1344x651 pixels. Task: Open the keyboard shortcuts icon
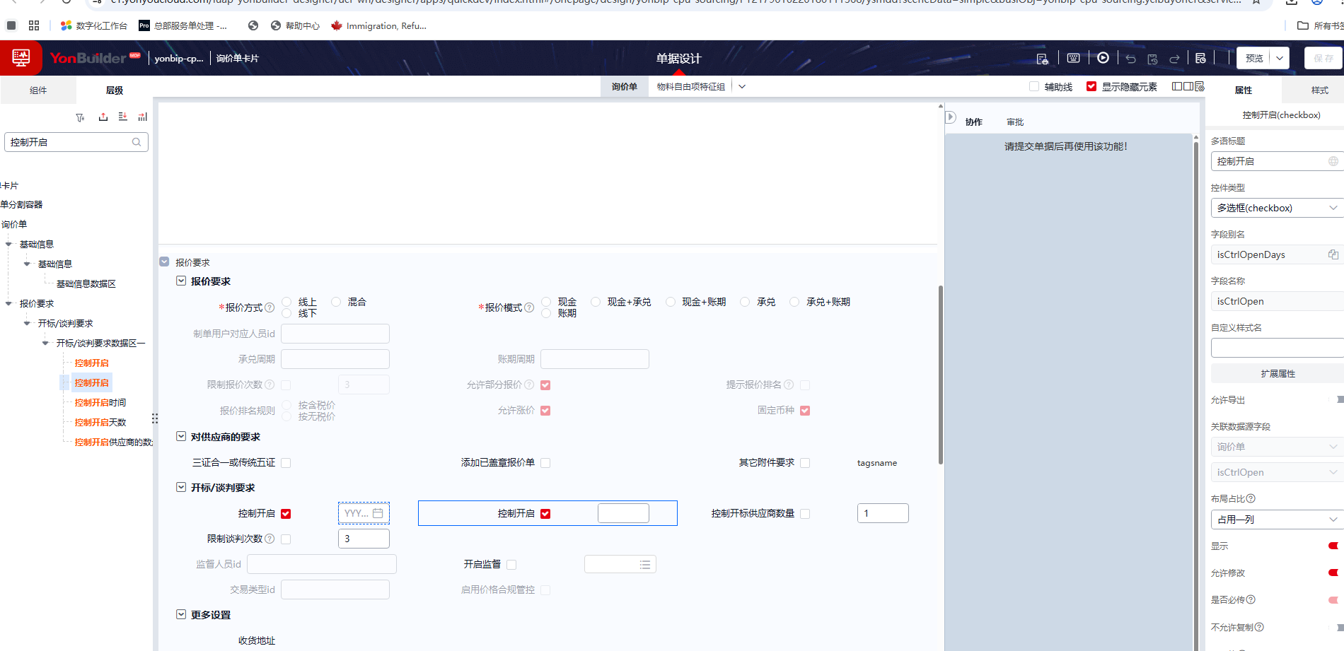pyautogui.click(x=1073, y=58)
